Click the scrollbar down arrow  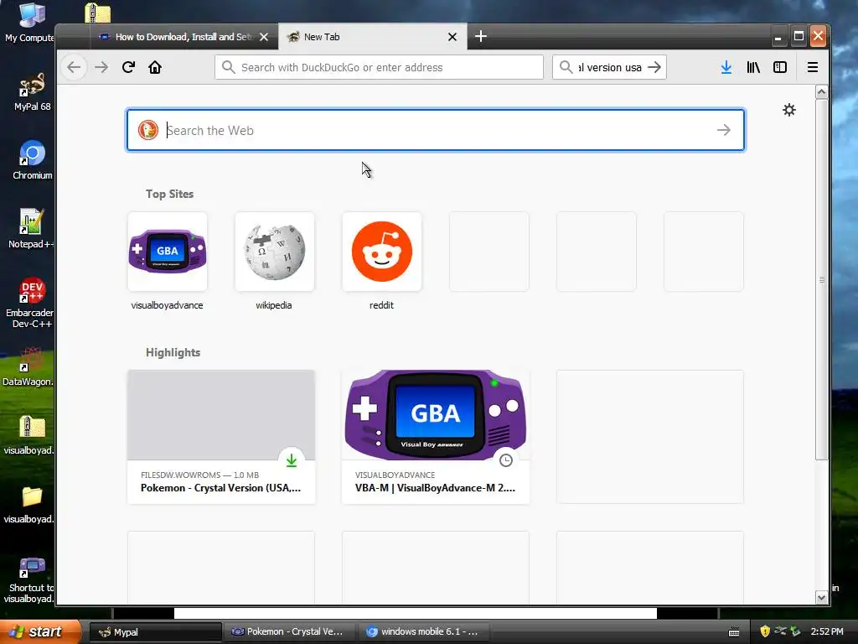(821, 598)
